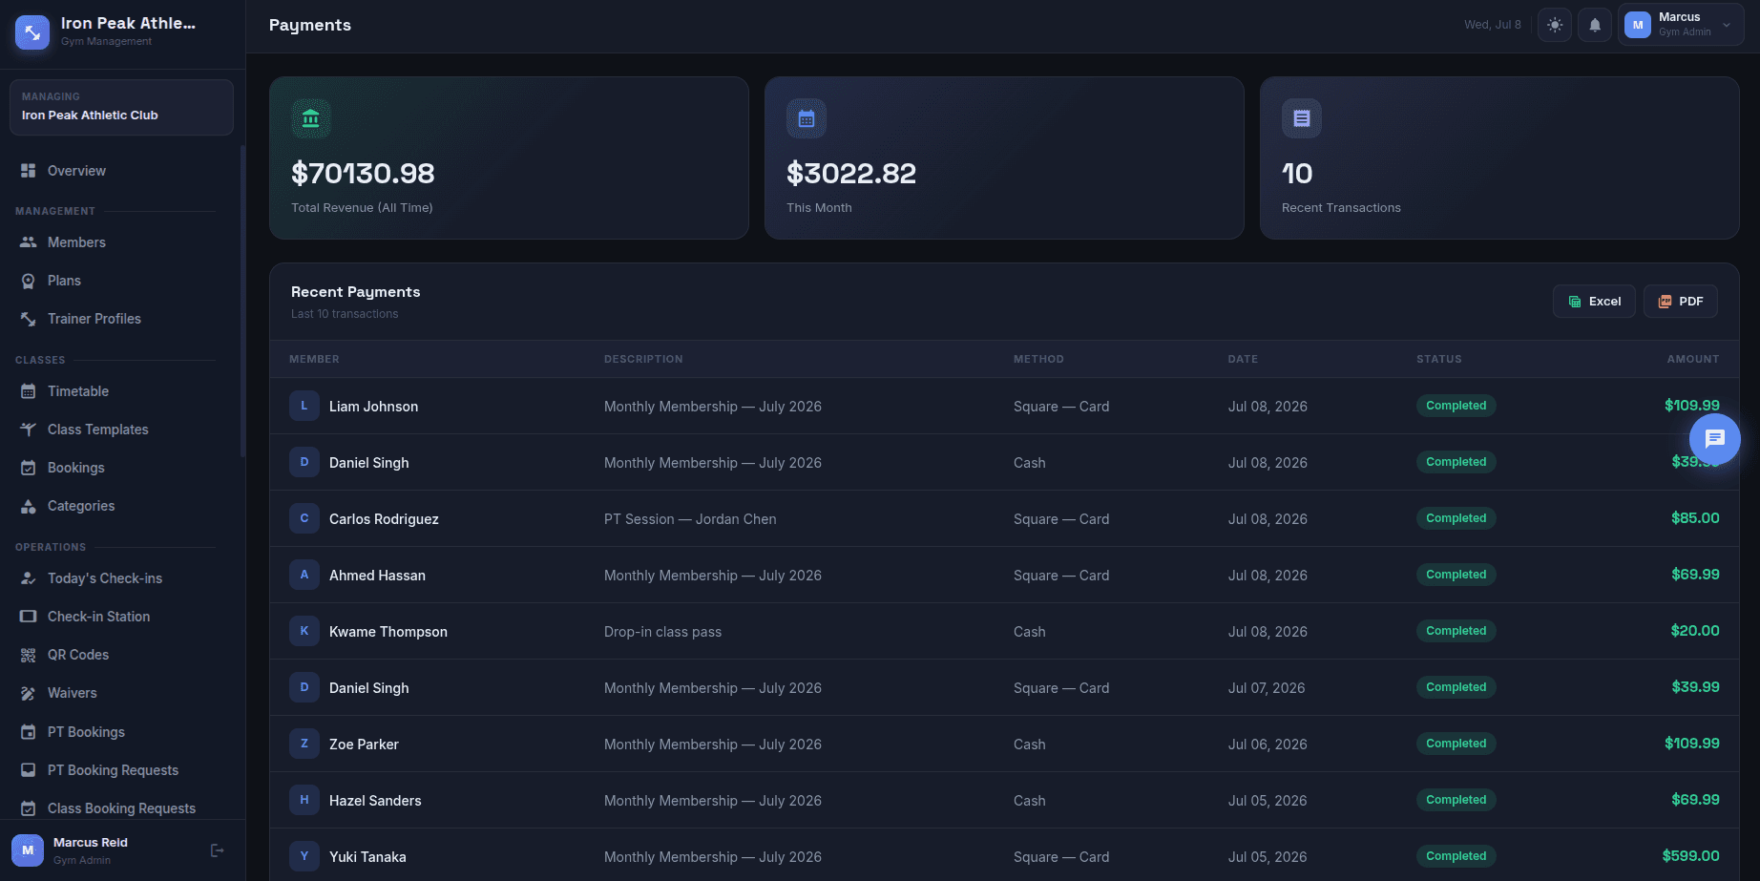Click the Marcus Reid avatar in the sidebar footer
Image resolution: width=1760 pixels, height=881 pixels.
tap(28, 850)
